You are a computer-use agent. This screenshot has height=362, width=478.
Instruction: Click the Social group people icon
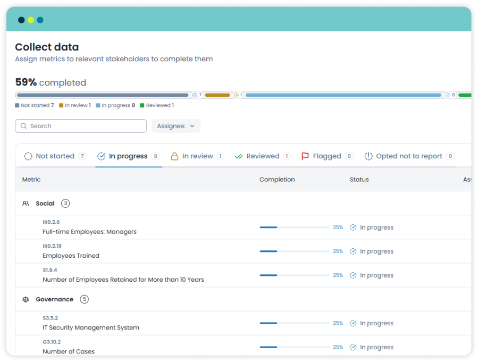26,203
